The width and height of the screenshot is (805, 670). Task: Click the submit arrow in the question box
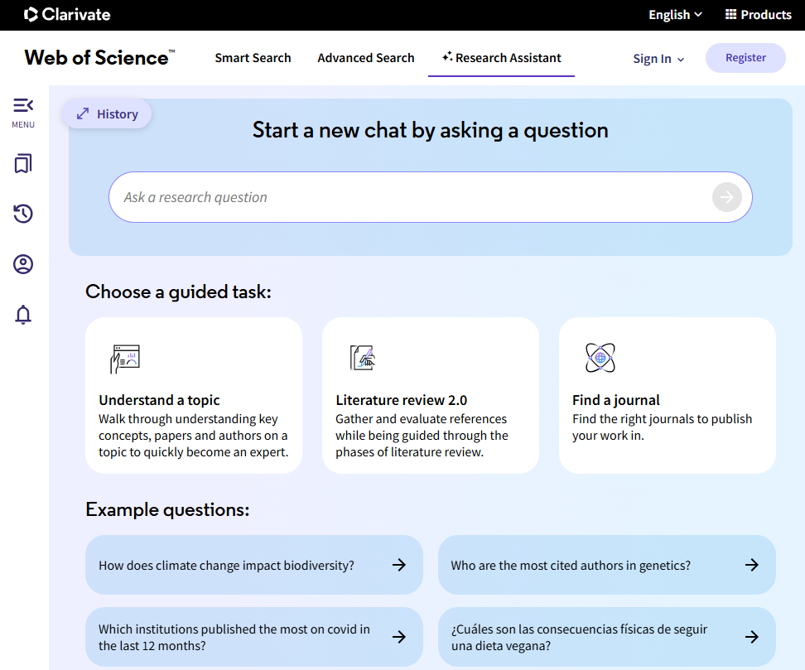[726, 197]
